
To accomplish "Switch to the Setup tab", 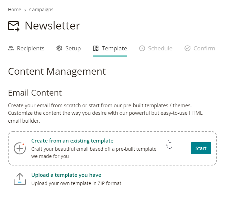I will point(68,48).
